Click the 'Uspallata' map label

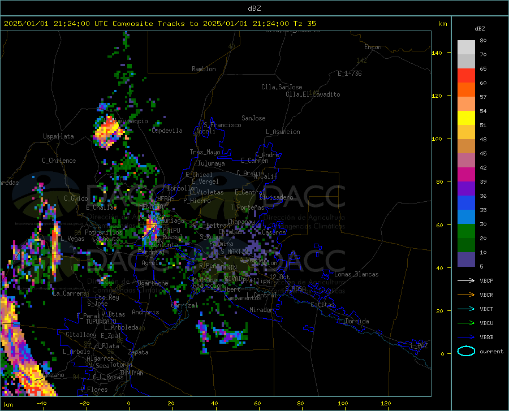click(58, 136)
